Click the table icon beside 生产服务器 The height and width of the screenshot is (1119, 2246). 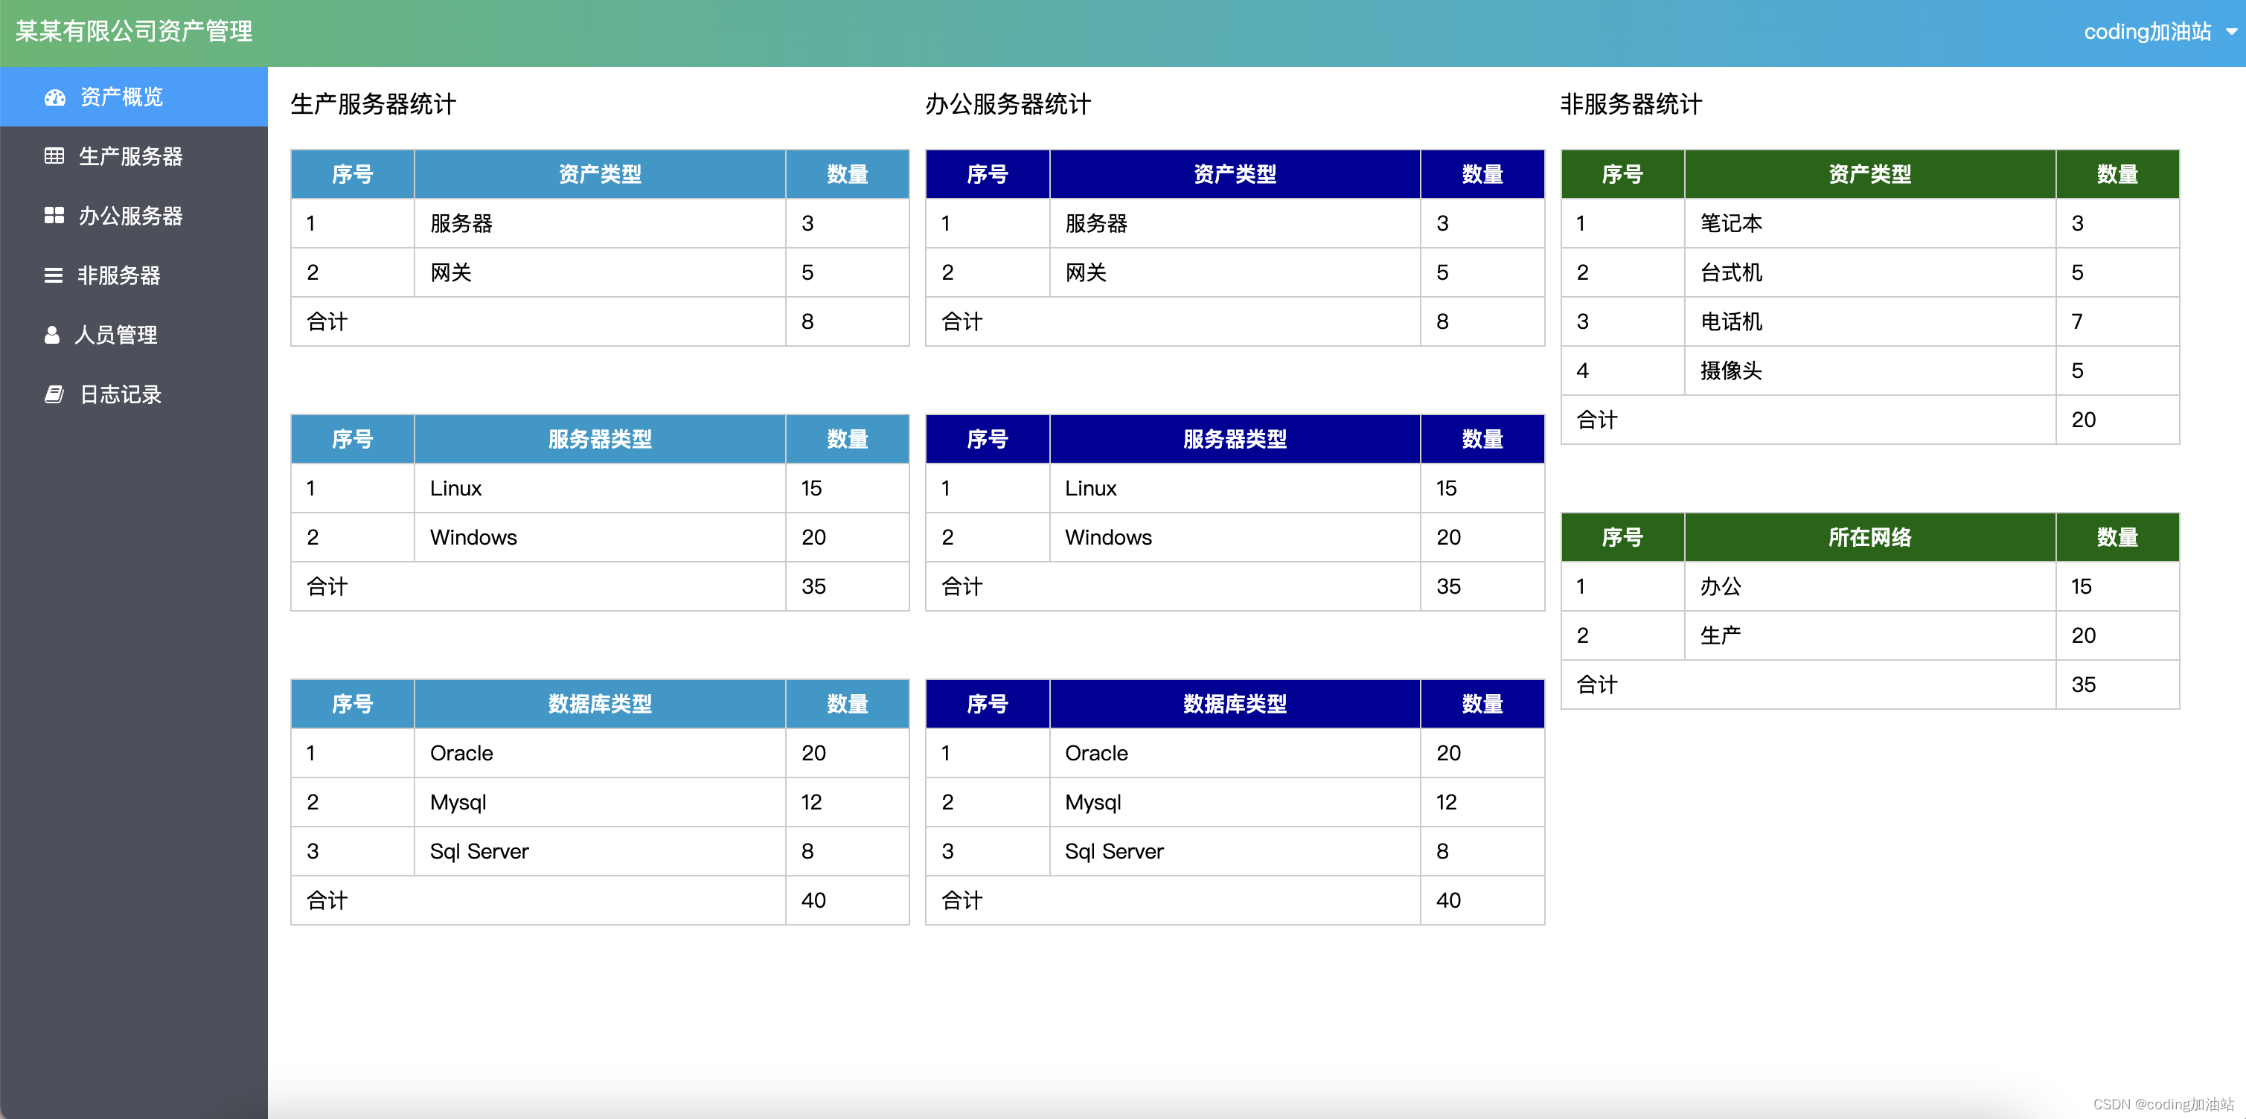pyautogui.click(x=54, y=157)
